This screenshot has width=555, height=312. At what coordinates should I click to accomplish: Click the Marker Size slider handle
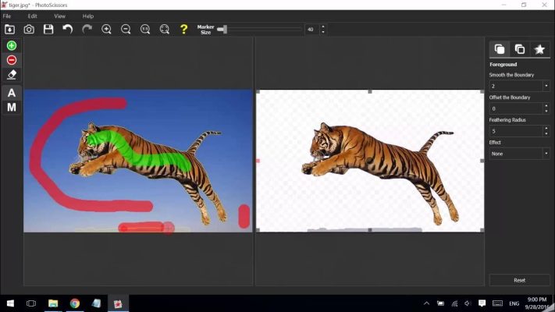(222, 29)
